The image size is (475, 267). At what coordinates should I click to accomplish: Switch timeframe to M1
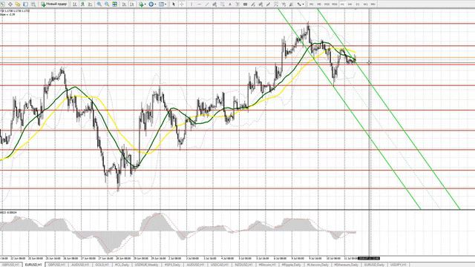coord(312,4)
